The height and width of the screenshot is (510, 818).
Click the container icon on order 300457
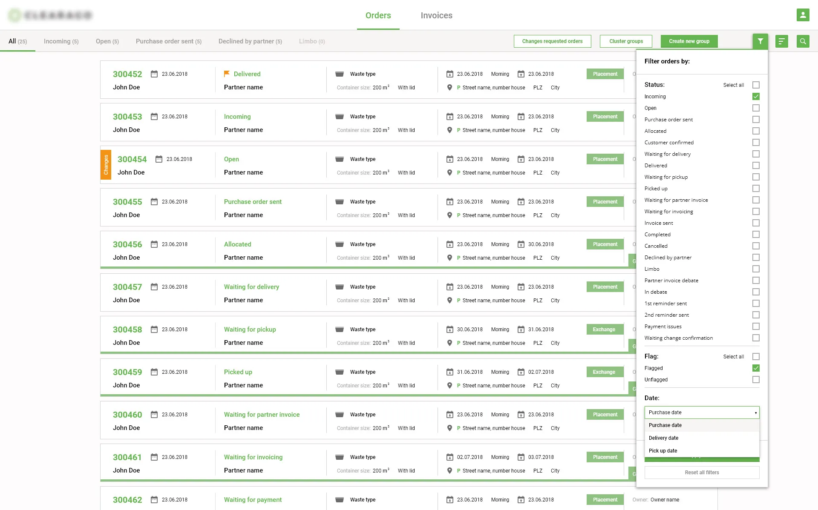click(340, 287)
